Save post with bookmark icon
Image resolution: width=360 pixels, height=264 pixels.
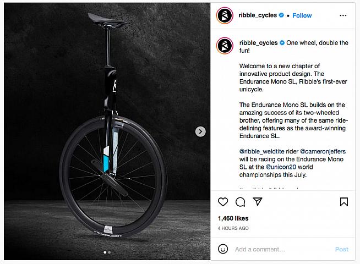343,202
